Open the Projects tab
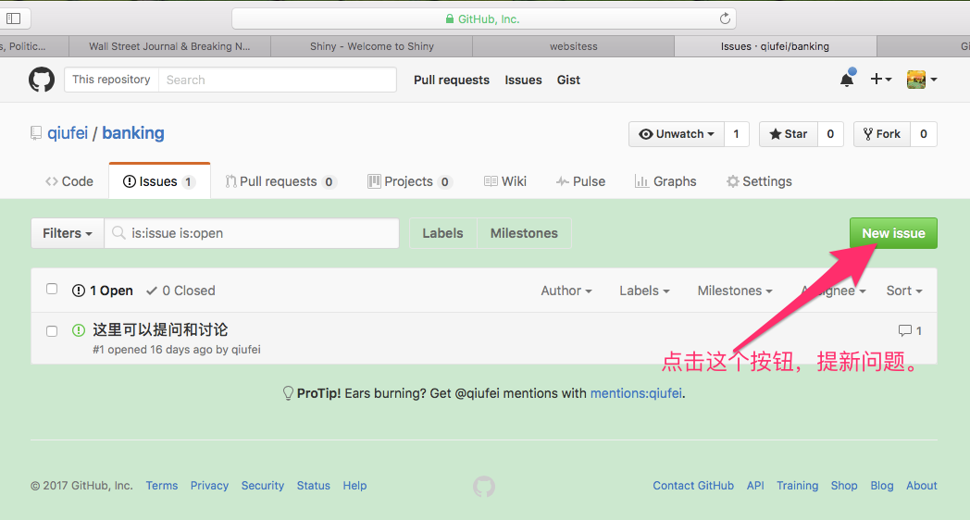 coord(409,181)
